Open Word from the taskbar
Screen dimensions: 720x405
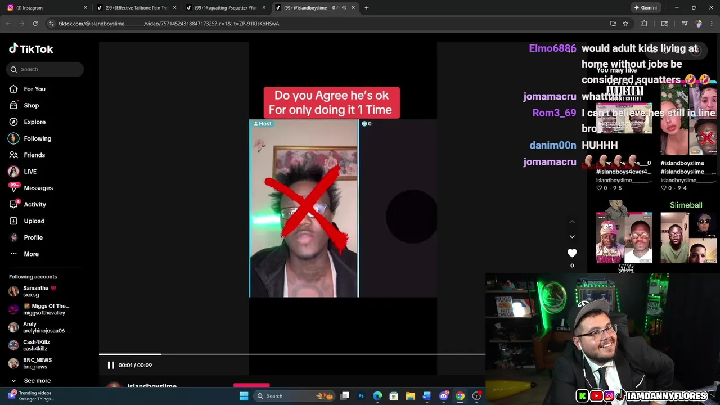pos(427,396)
